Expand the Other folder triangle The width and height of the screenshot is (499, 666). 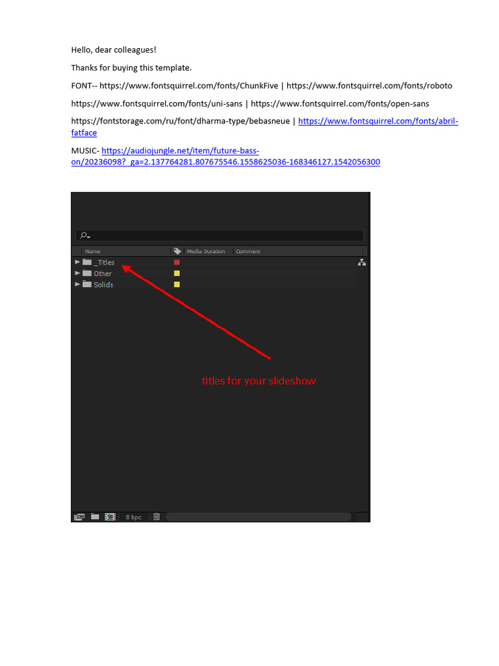click(77, 273)
